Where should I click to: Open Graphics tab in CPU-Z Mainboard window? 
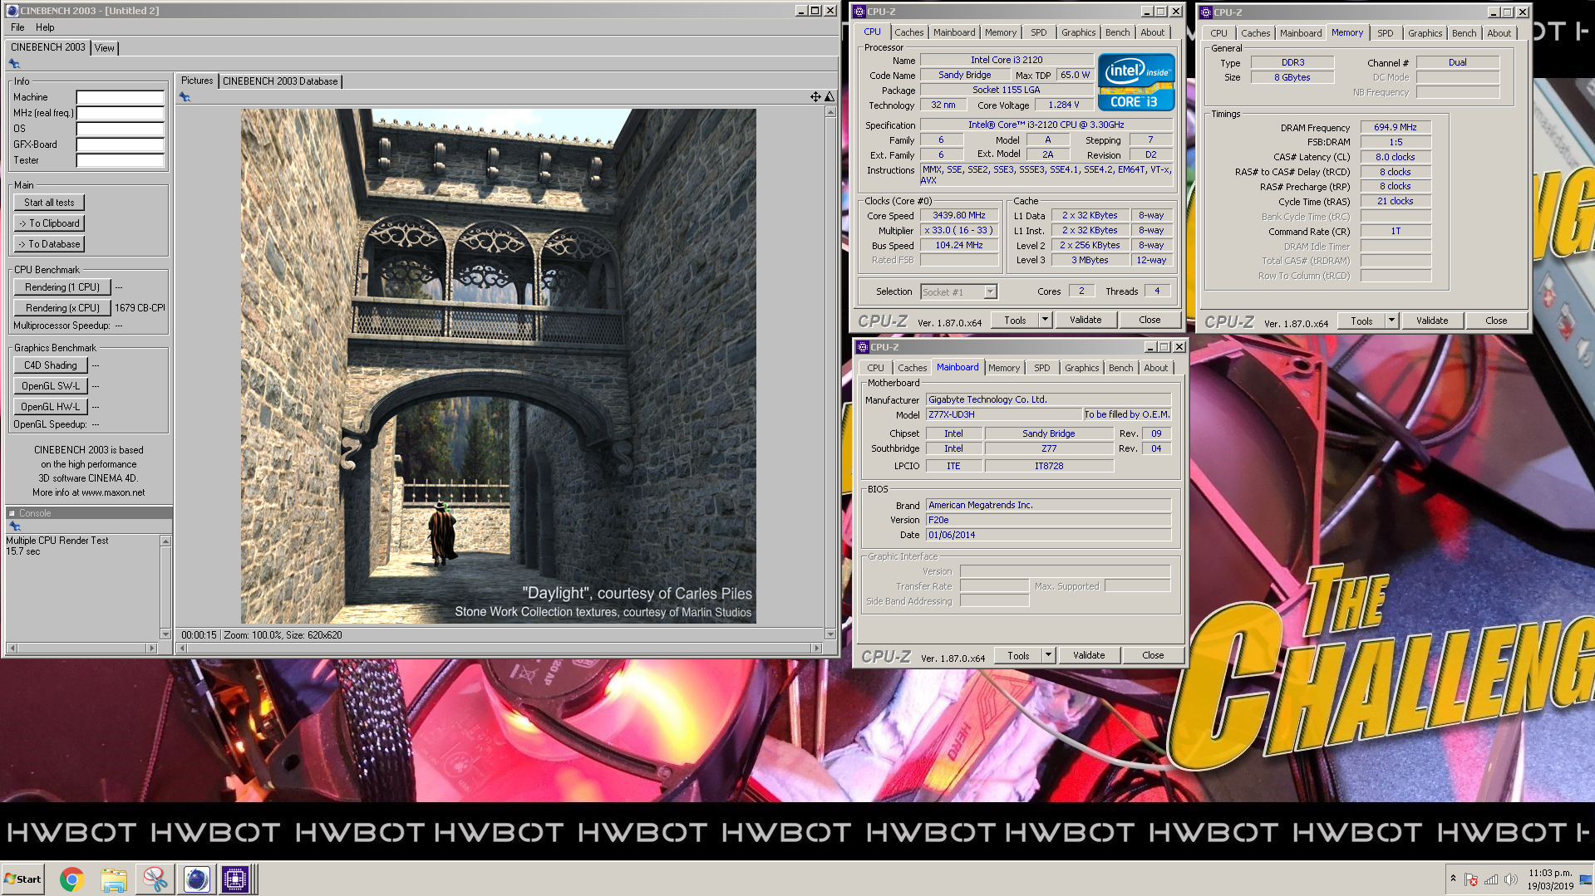(1081, 368)
